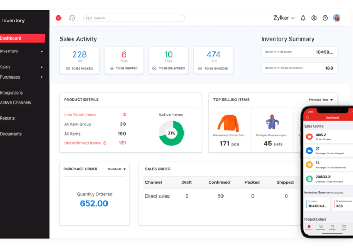
Task: Tap the phone's Packages To be Delivered orange icon
Action: coord(310,164)
